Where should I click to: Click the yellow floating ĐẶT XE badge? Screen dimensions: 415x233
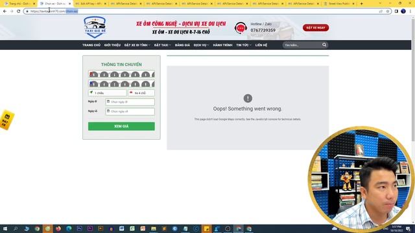click(7, 120)
